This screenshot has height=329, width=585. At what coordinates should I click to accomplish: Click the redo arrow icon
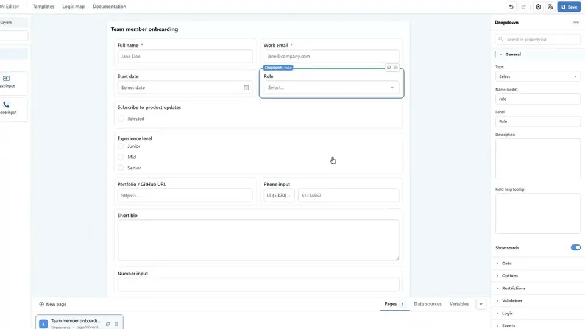pyautogui.click(x=523, y=7)
